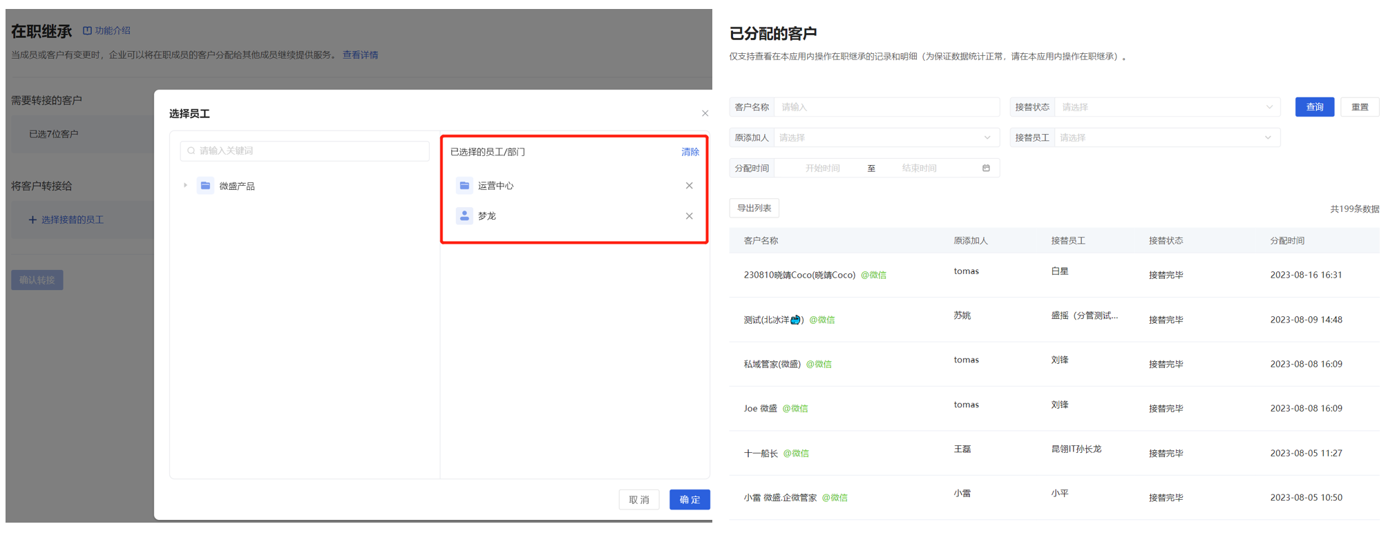1397x533 pixels.
Task: Click 分配时间 2023-08-09 14:48
Action: tap(1306, 320)
